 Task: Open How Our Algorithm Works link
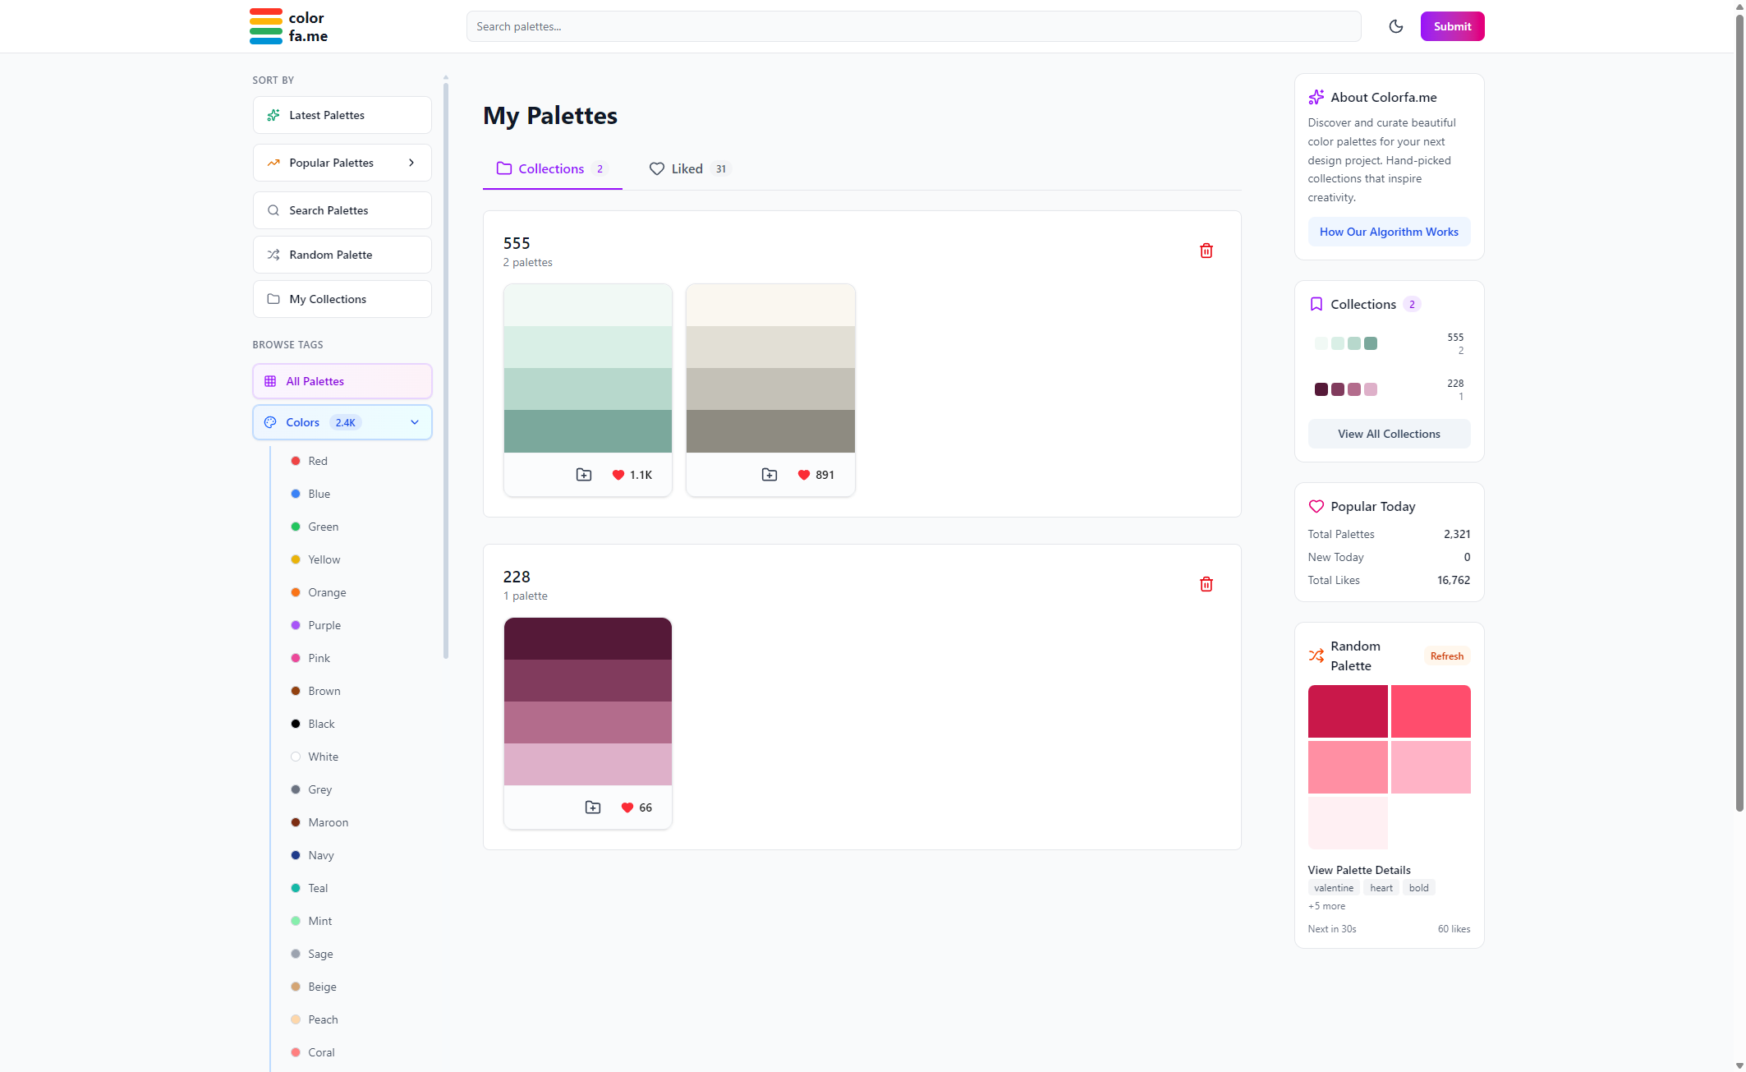(1389, 232)
